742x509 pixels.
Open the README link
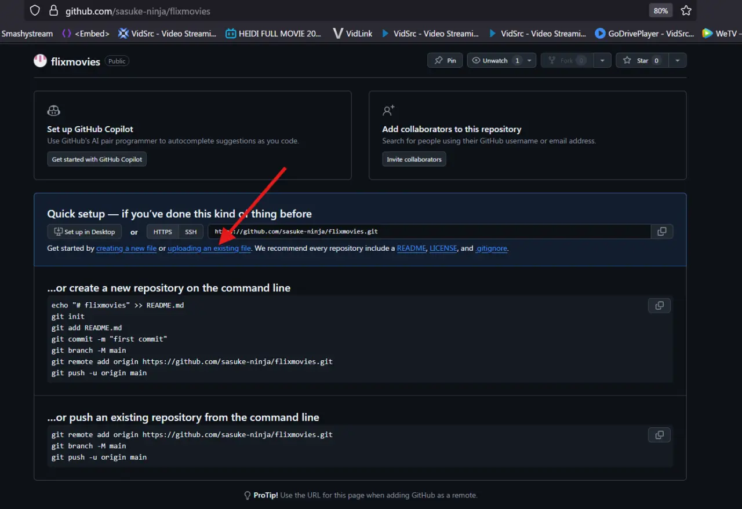(412, 248)
